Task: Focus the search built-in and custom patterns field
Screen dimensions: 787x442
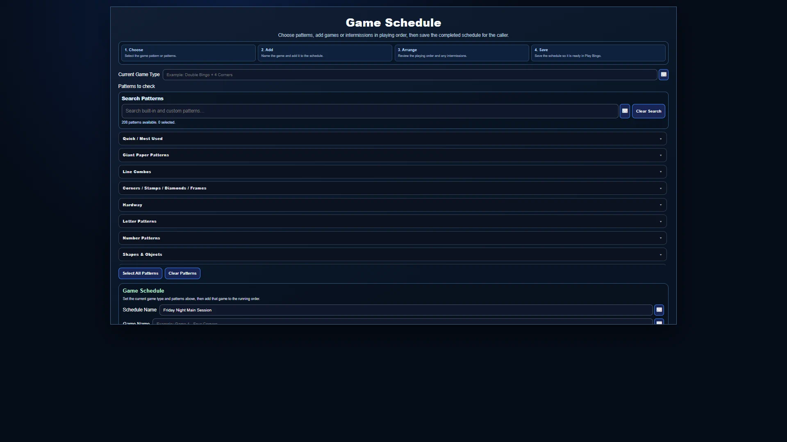Action: [370, 111]
